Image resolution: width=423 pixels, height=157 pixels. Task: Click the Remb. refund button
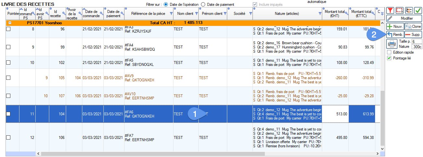click(x=395, y=34)
